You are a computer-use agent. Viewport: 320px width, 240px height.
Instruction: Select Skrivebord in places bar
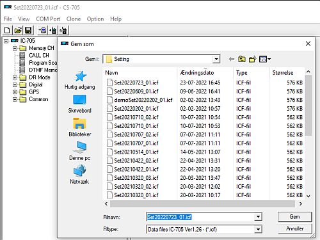point(80,104)
